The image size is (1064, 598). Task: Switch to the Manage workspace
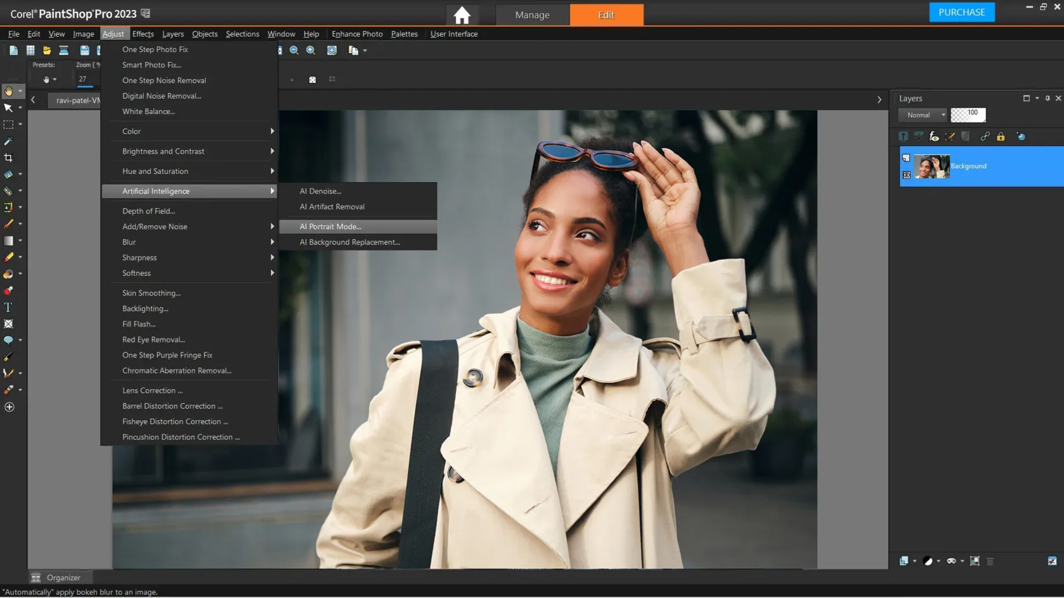click(x=532, y=15)
